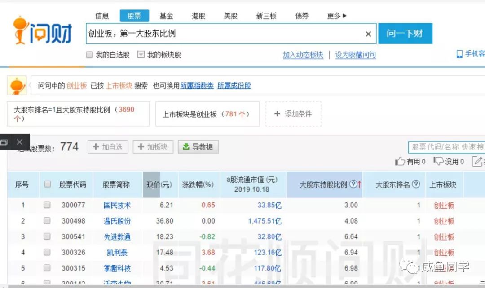Click the 300077 stock code cell
This screenshot has width=485, height=288.
[73, 205]
